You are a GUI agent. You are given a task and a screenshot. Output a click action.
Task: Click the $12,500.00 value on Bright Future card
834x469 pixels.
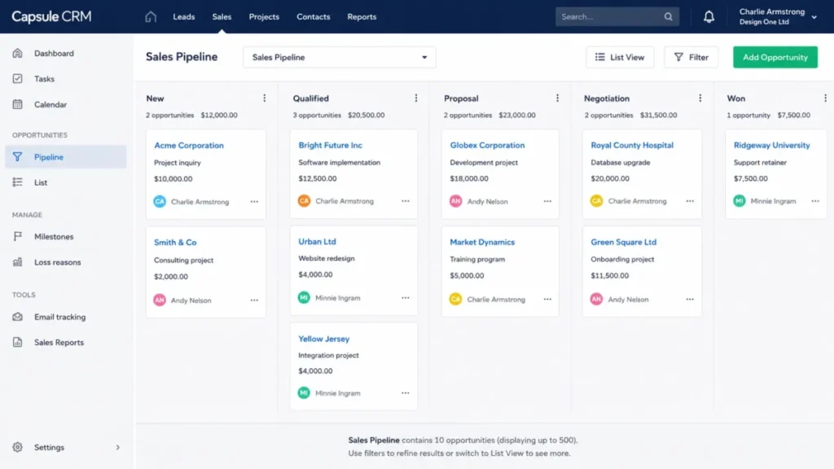[318, 178]
